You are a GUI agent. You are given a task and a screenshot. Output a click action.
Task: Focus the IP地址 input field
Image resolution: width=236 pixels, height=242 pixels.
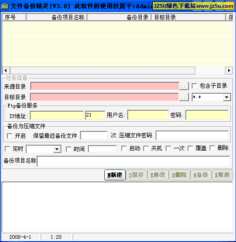coord(57,115)
